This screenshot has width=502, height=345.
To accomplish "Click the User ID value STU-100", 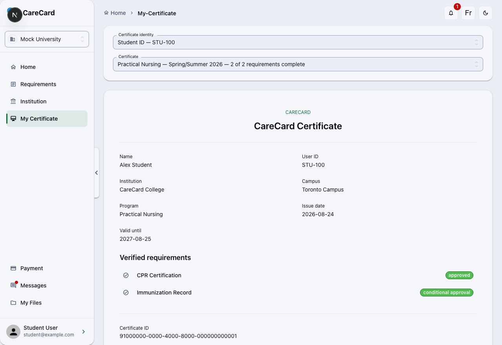I will [313, 165].
